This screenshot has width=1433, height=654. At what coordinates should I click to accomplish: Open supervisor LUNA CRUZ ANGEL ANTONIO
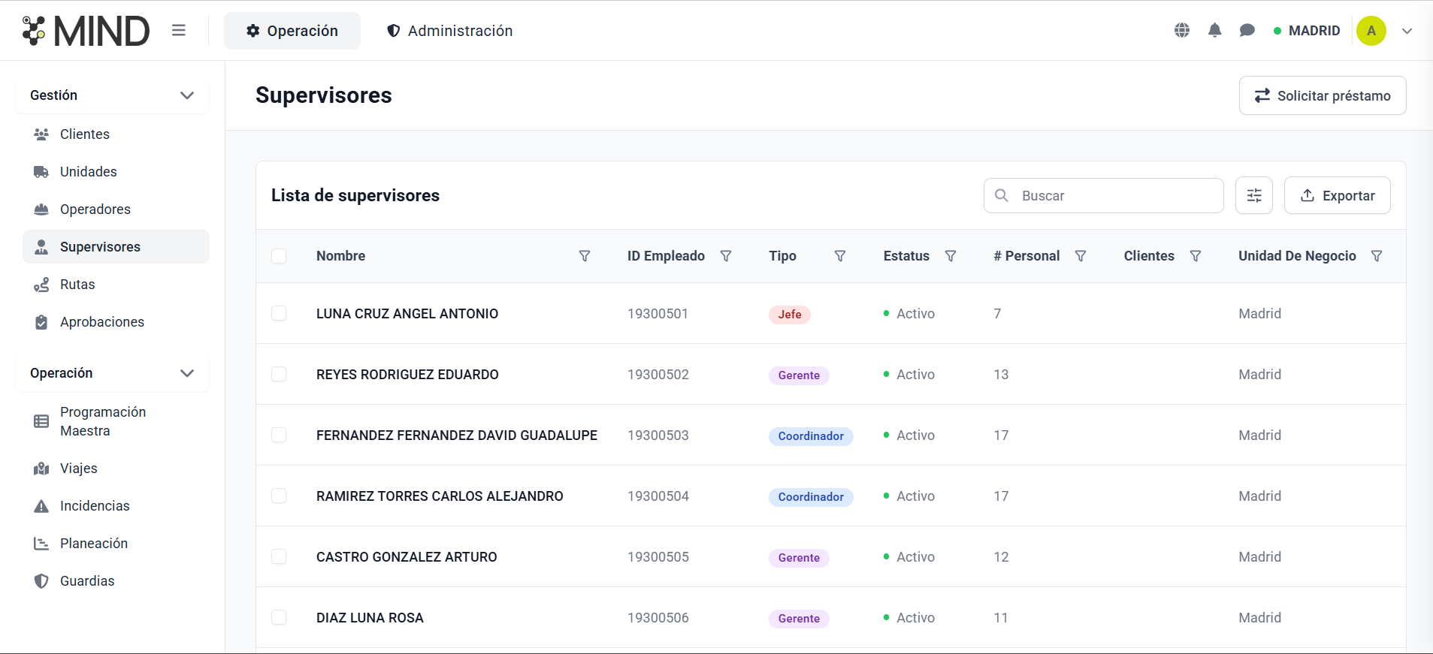[407, 314]
